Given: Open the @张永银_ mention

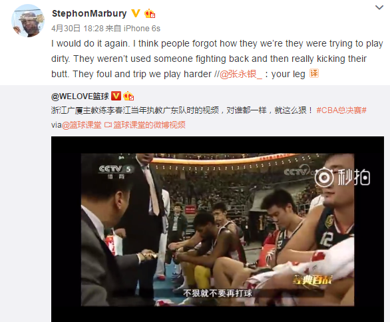Looking at the screenshot, I should [241, 74].
